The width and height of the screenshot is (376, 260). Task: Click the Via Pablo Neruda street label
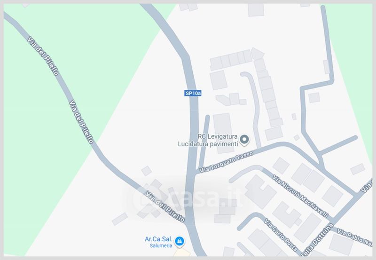(x=354, y=237)
